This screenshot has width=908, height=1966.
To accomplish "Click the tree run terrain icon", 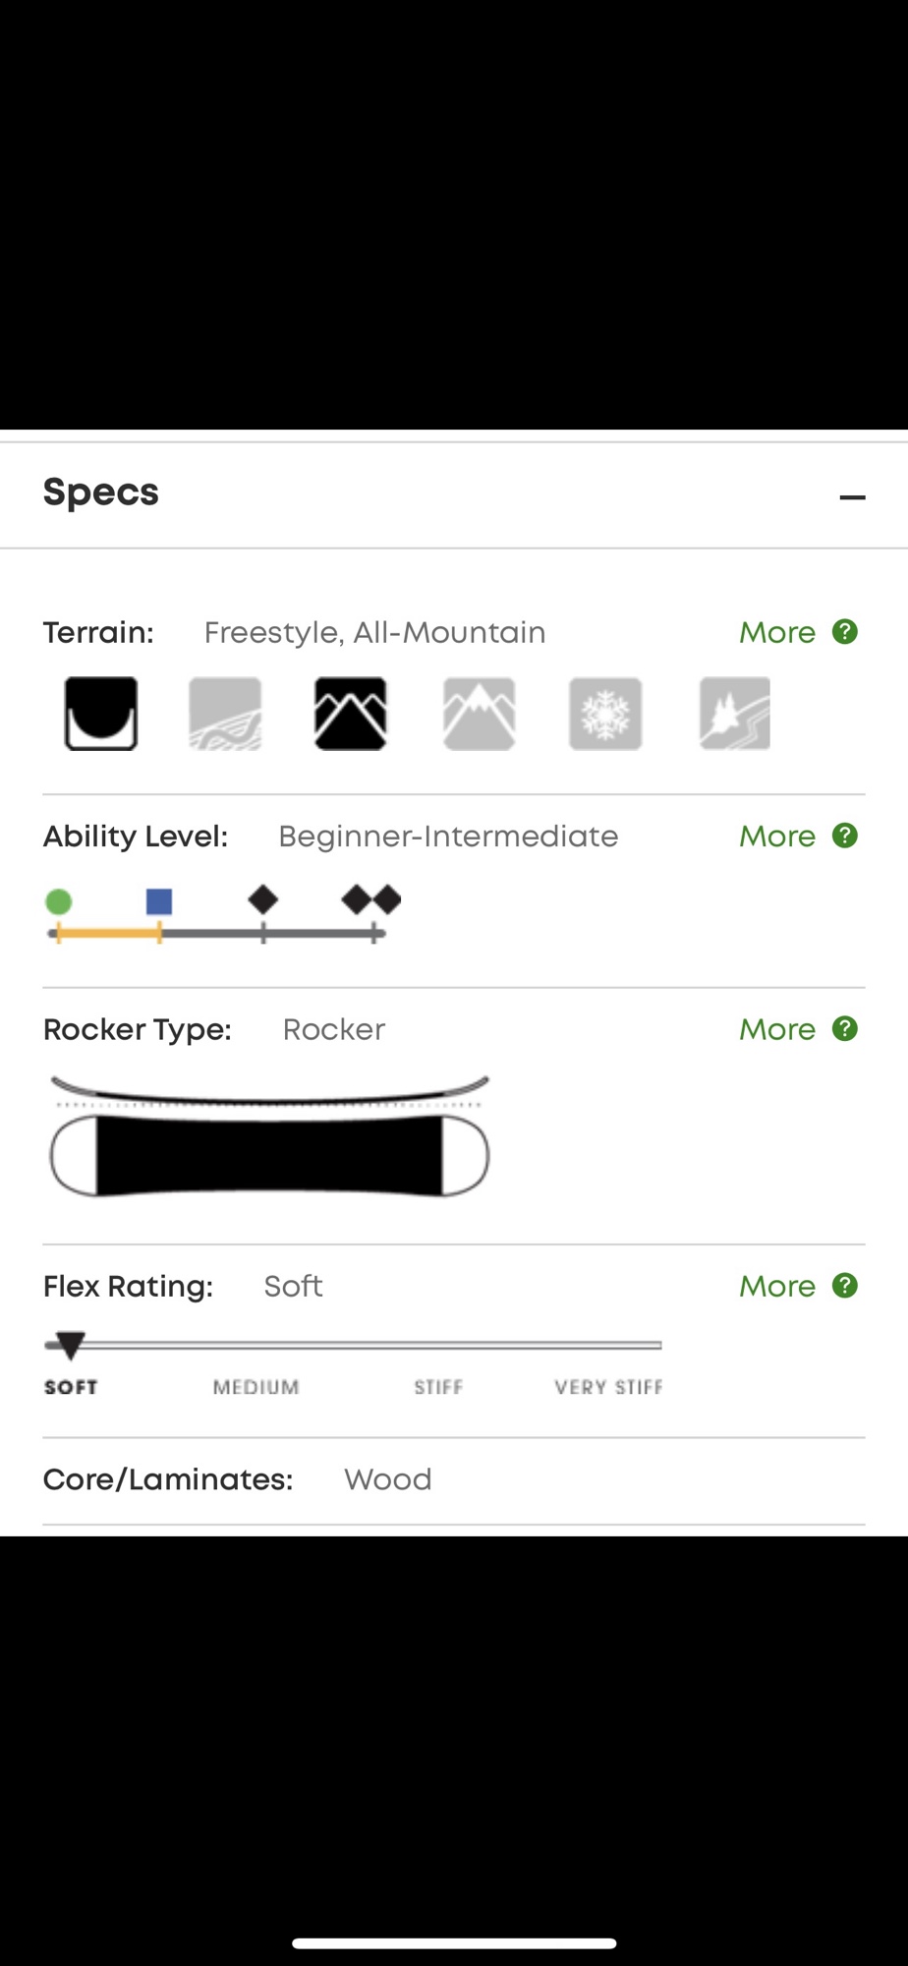I will click(733, 715).
